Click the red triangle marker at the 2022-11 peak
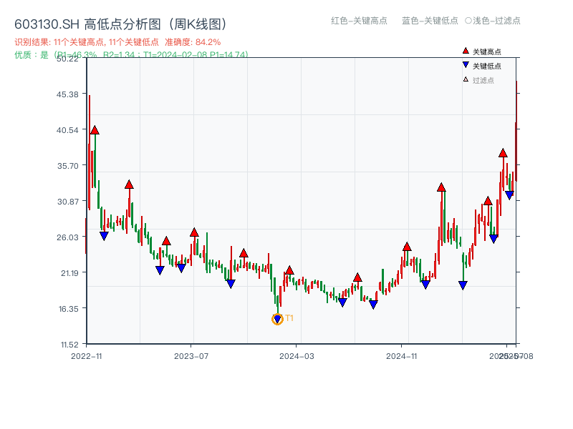The width and height of the screenshot is (573, 429). tap(94, 130)
